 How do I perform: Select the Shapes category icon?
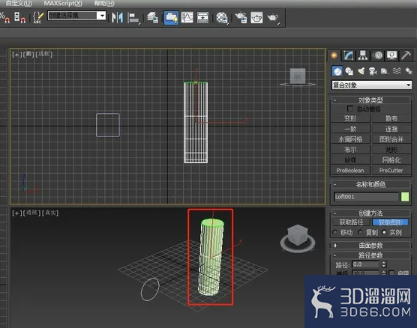click(x=349, y=71)
